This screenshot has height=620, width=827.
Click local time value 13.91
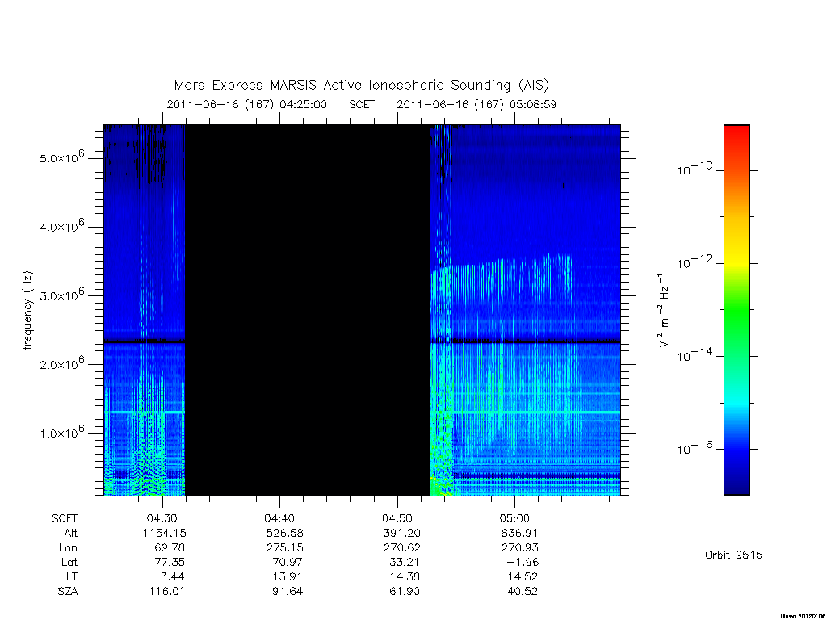click(x=288, y=576)
